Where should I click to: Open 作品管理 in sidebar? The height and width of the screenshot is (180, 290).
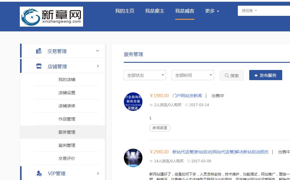tap(67, 119)
